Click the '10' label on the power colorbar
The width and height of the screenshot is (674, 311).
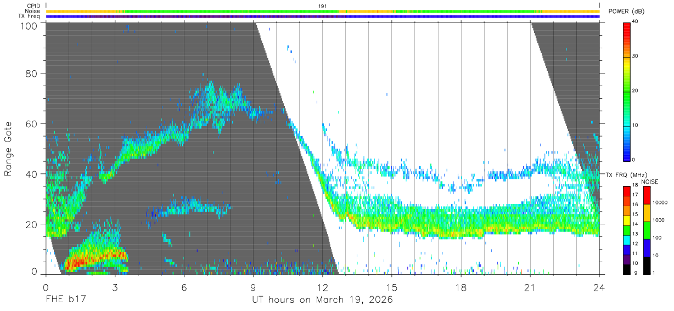pyautogui.click(x=636, y=126)
